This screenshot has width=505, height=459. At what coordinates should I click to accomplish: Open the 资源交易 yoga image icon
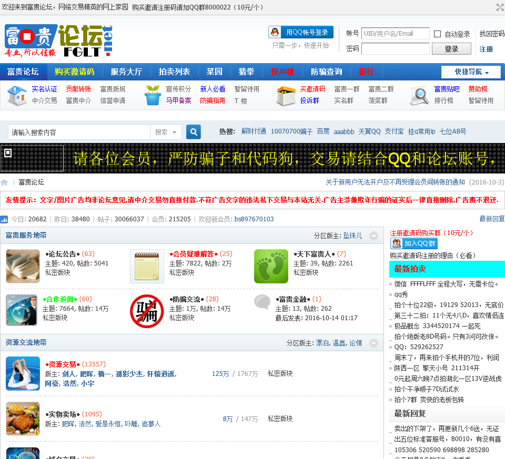click(23, 373)
